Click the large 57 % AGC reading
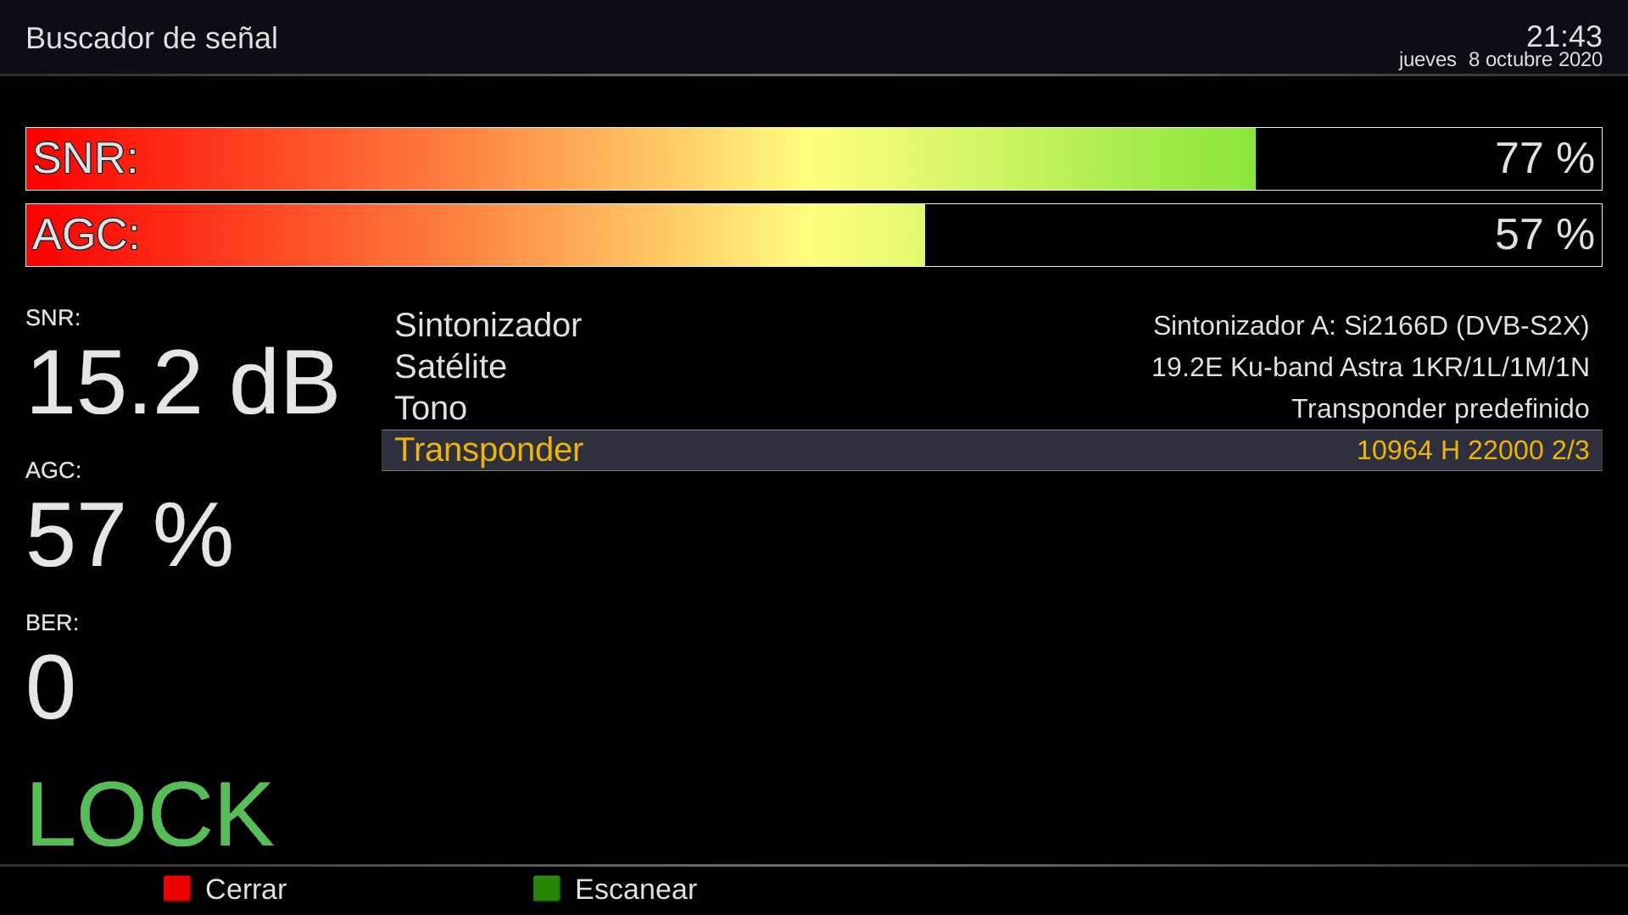Screen dimensions: 1628x915 coord(129,535)
